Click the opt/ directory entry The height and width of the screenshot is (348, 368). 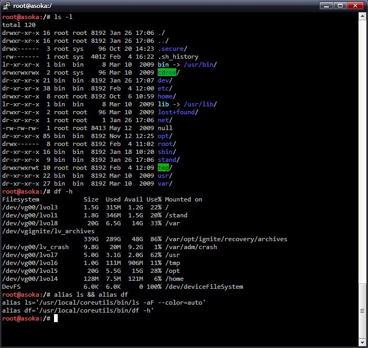pyautogui.click(x=165, y=136)
